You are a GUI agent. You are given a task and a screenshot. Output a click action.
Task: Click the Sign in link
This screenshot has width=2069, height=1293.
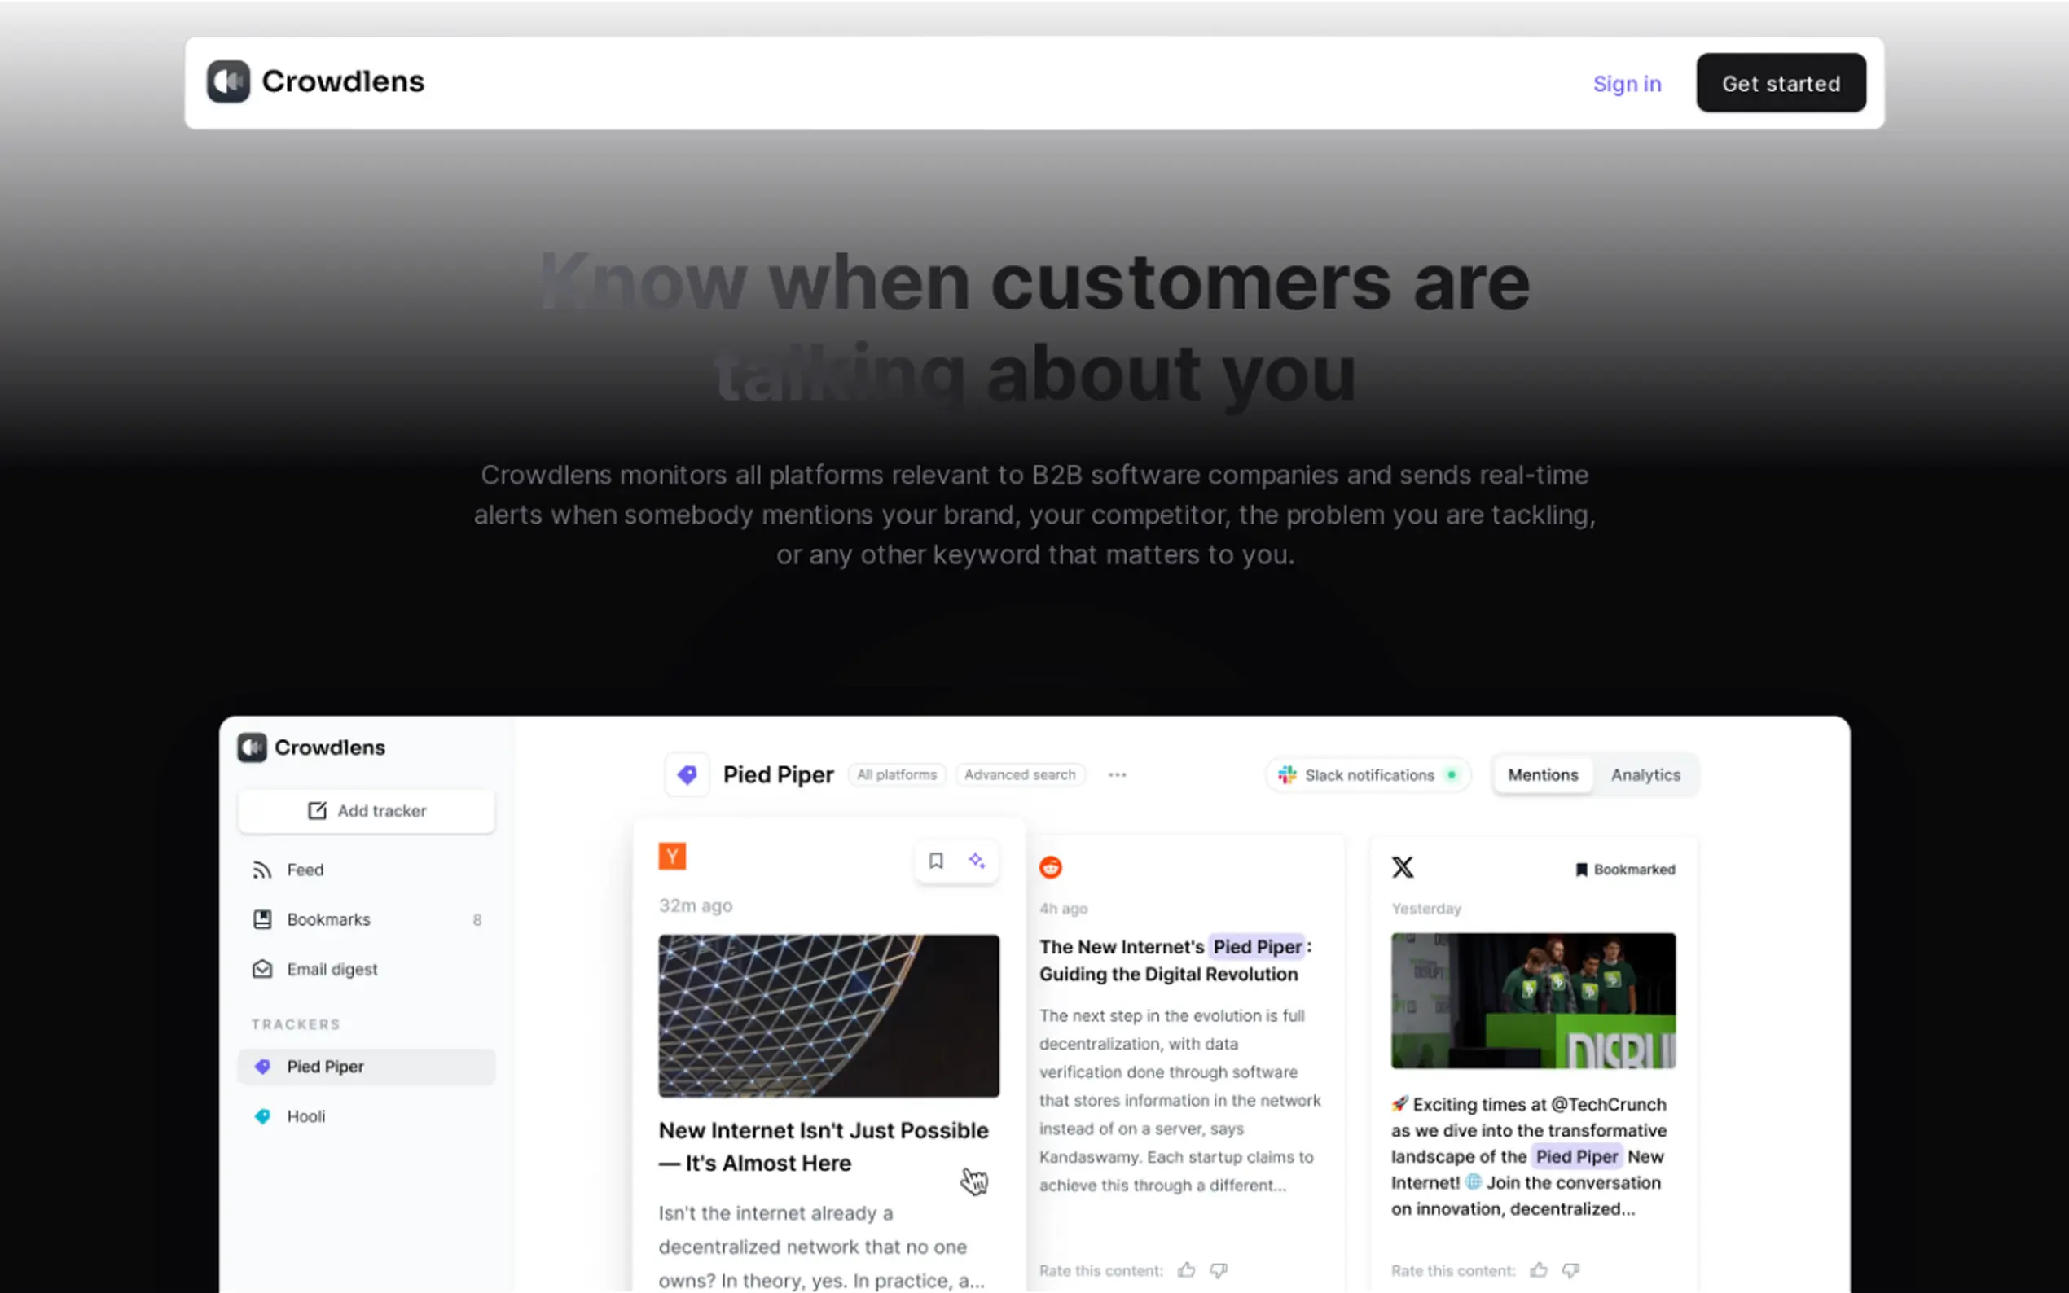1627,84
